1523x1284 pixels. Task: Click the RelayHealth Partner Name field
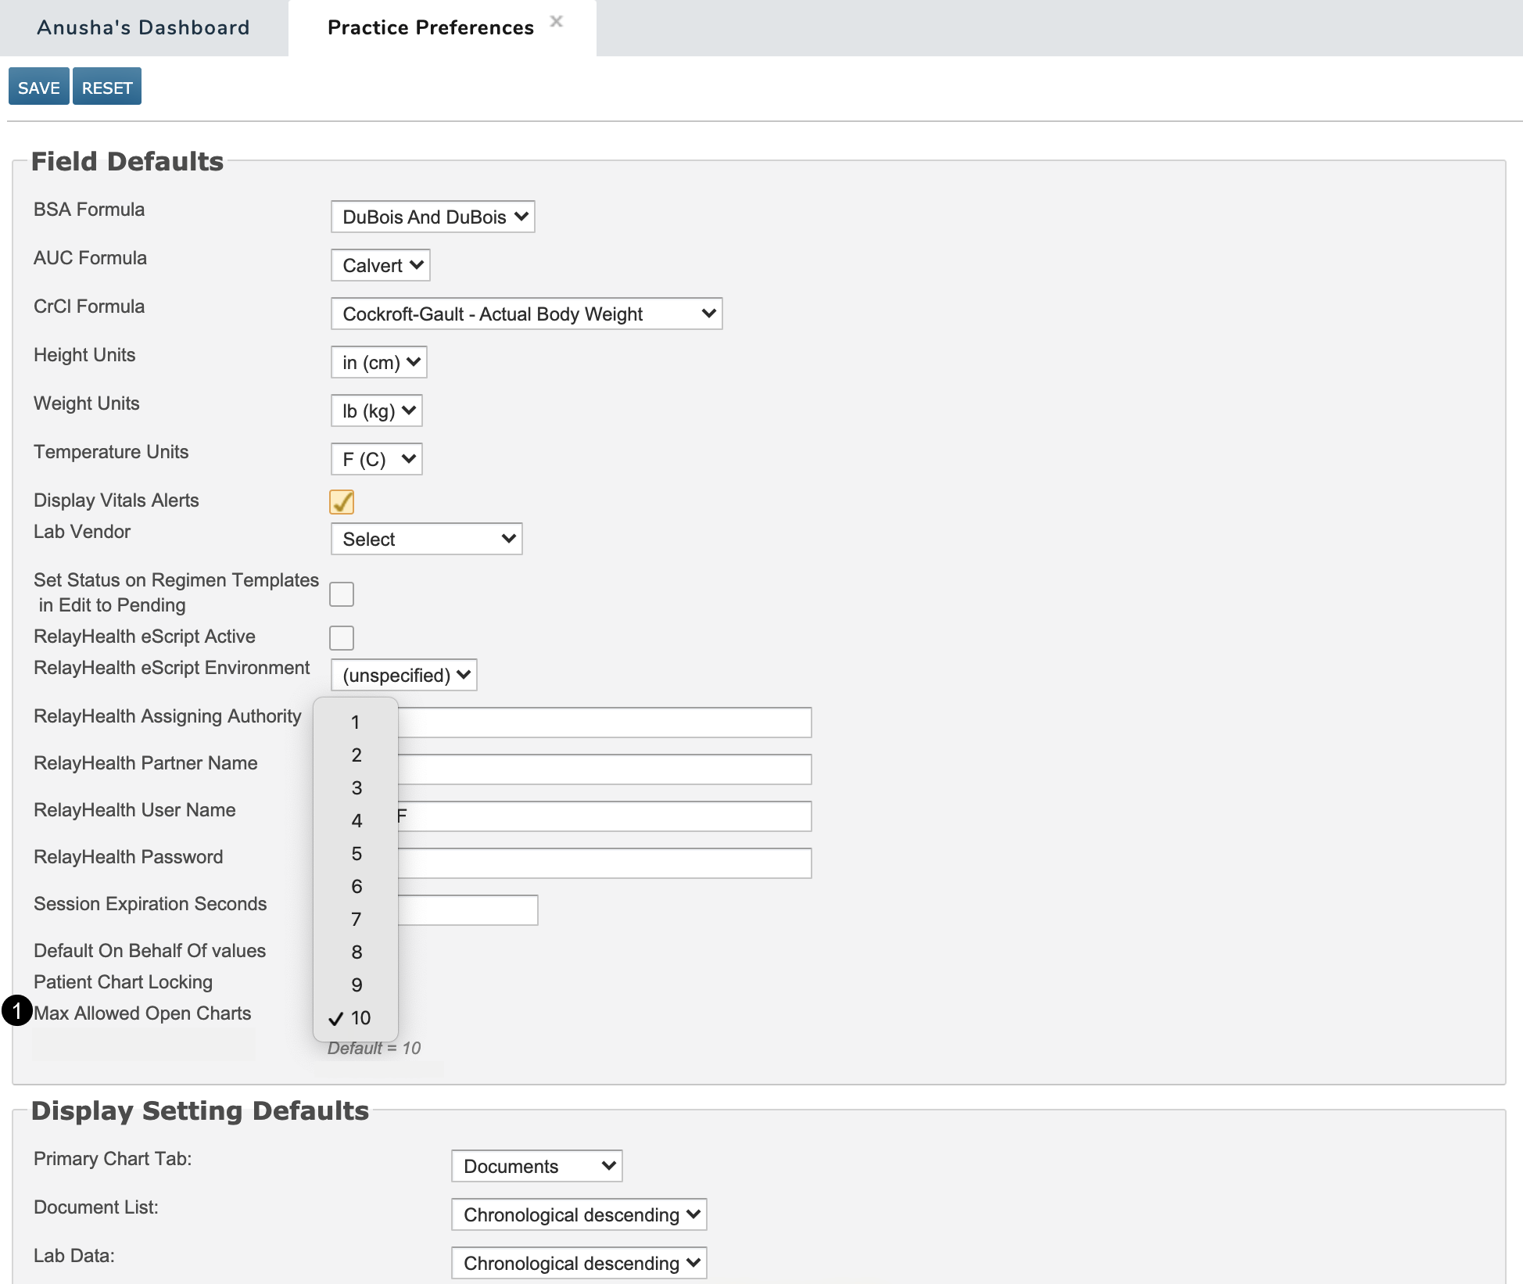tap(604, 769)
